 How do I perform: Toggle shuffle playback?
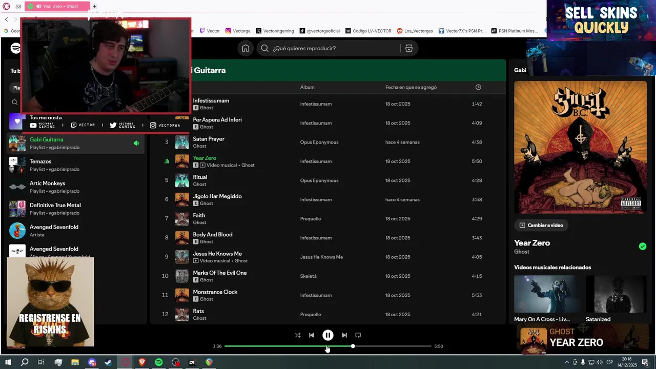(298, 335)
